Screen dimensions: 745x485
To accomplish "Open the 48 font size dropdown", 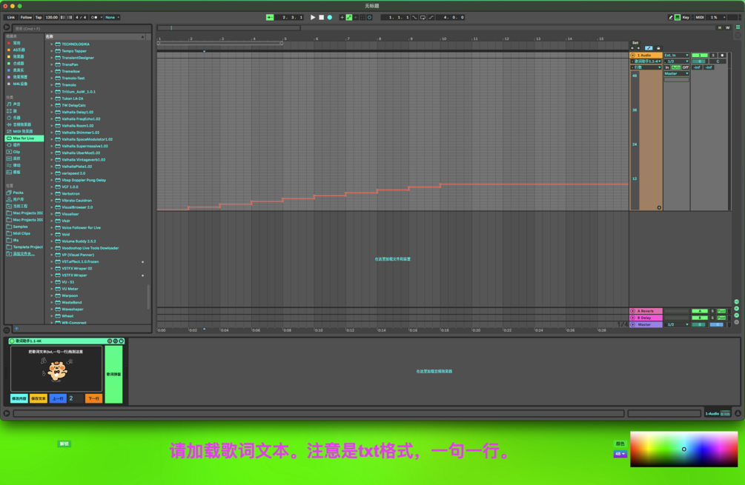I will [x=620, y=454].
